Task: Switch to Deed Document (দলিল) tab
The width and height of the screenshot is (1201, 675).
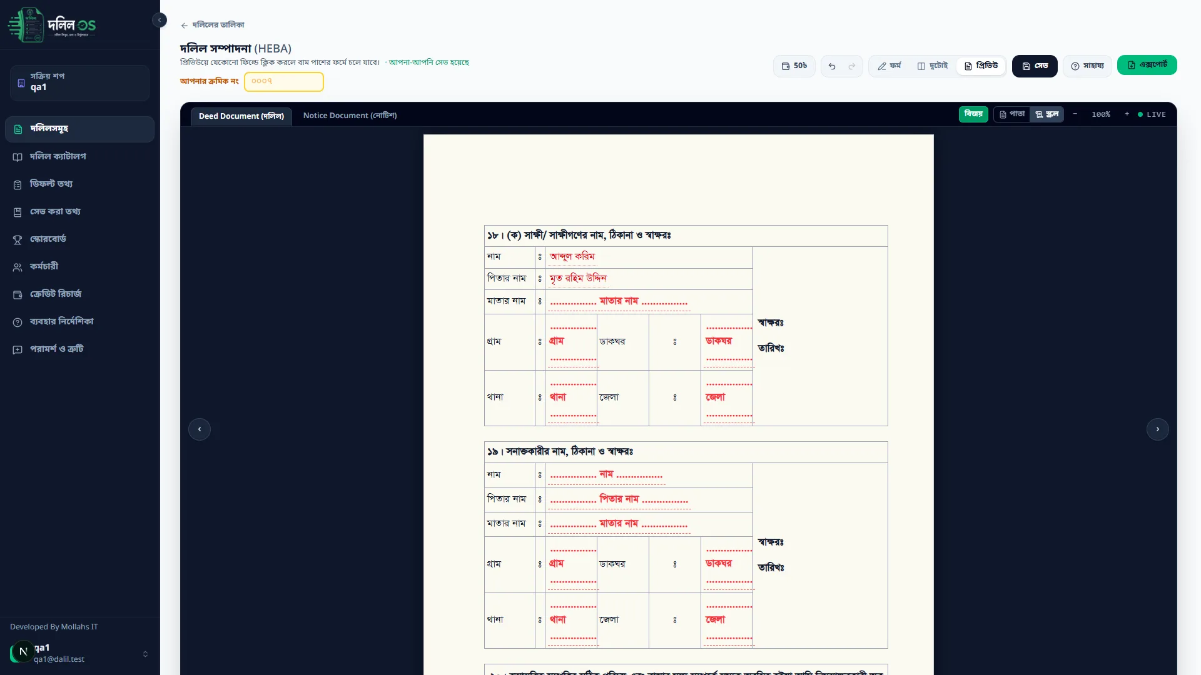Action: pos(241,116)
